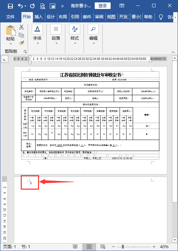Click the Undo arrow icon
This screenshot has width=178, height=251.
[20, 6]
